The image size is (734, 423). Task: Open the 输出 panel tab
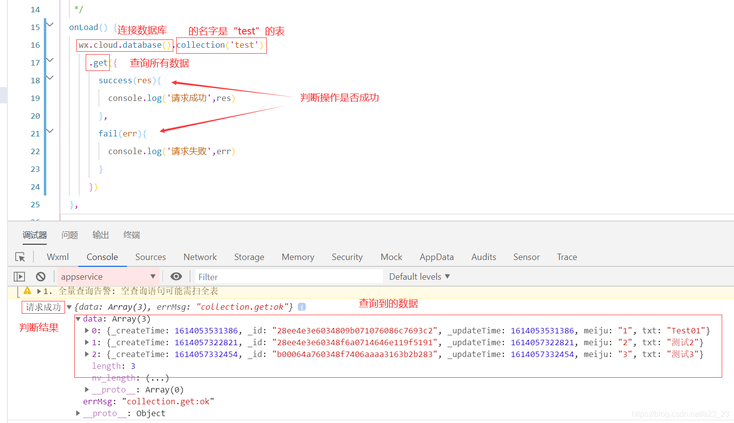tap(100, 235)
